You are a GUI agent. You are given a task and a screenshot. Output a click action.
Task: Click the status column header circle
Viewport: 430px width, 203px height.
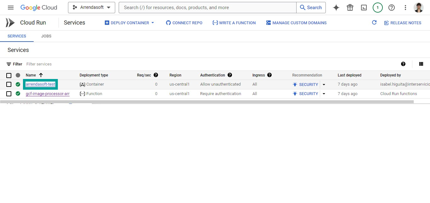point(18,75)
